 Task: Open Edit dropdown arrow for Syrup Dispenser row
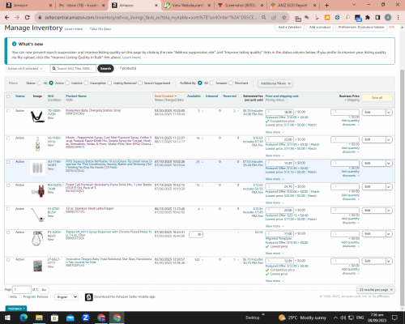389,234
